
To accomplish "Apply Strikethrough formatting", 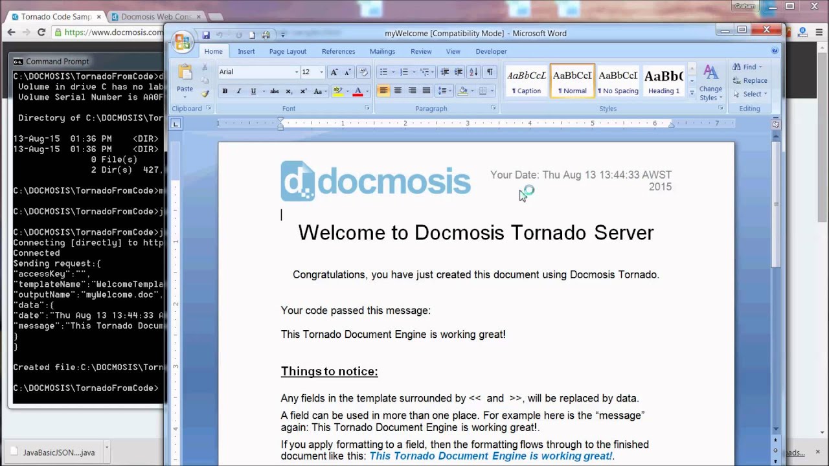I will [275, 91].
